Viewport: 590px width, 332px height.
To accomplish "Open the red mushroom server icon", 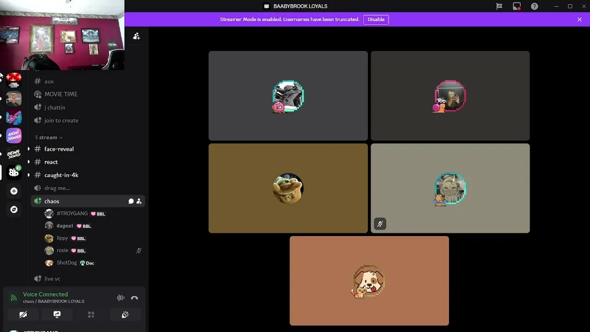I will pos(14,80).
